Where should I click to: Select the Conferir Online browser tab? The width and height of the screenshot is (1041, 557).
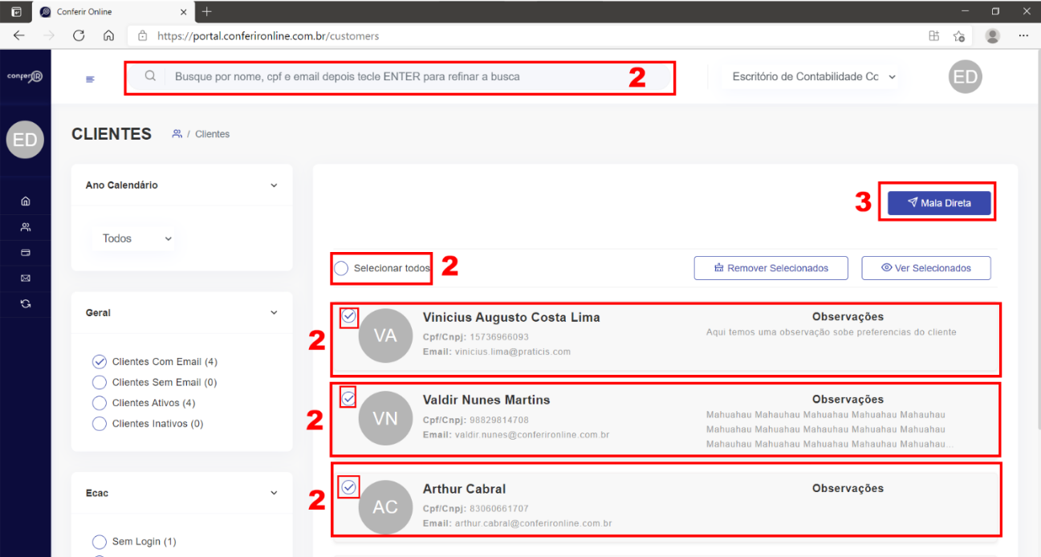pyautogui.click(x=112, y=12)
